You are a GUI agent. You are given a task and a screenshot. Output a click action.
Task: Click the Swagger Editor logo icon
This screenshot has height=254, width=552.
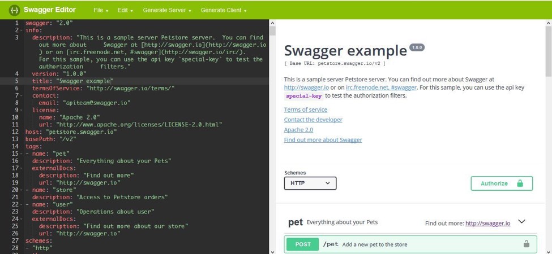(x=14, y=10)
